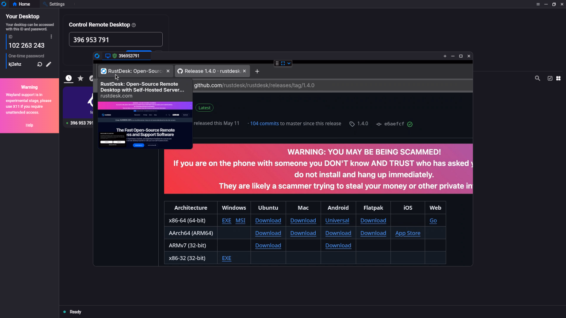566x318 pixels.
Task: Download Flatpak x86-64 build
Action: coord(373,220)
